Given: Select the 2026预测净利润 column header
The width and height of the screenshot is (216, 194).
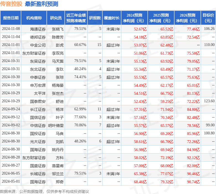Looking at the screenshot, I should click(x=188, y=18).
